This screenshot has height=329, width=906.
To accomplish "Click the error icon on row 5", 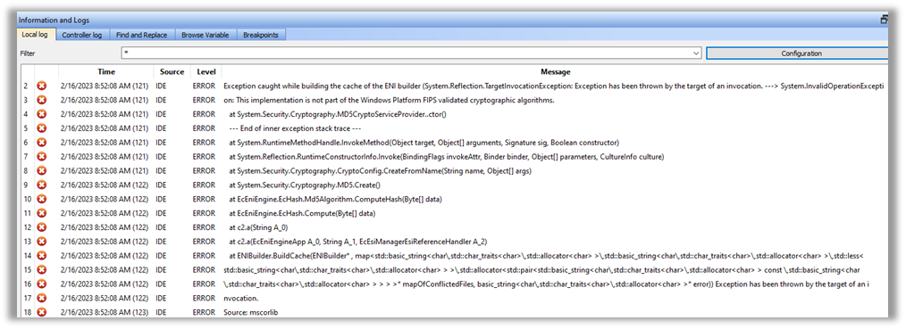I will coord(42,127).
